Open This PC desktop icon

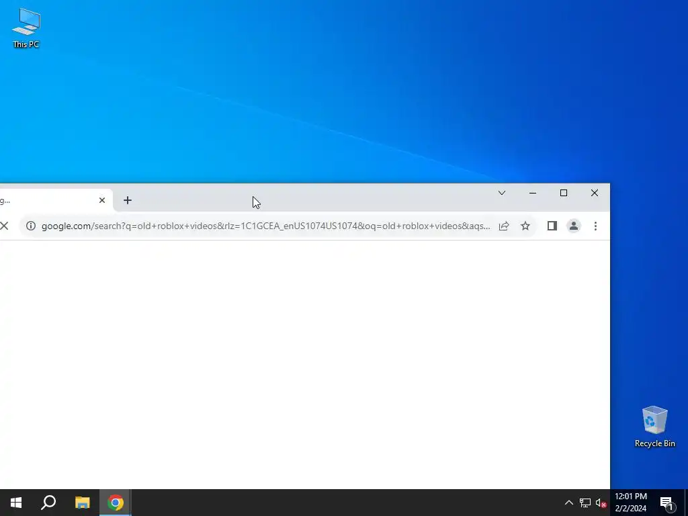[26, 28]
